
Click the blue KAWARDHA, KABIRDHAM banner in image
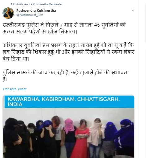click(x=69, y=102)
